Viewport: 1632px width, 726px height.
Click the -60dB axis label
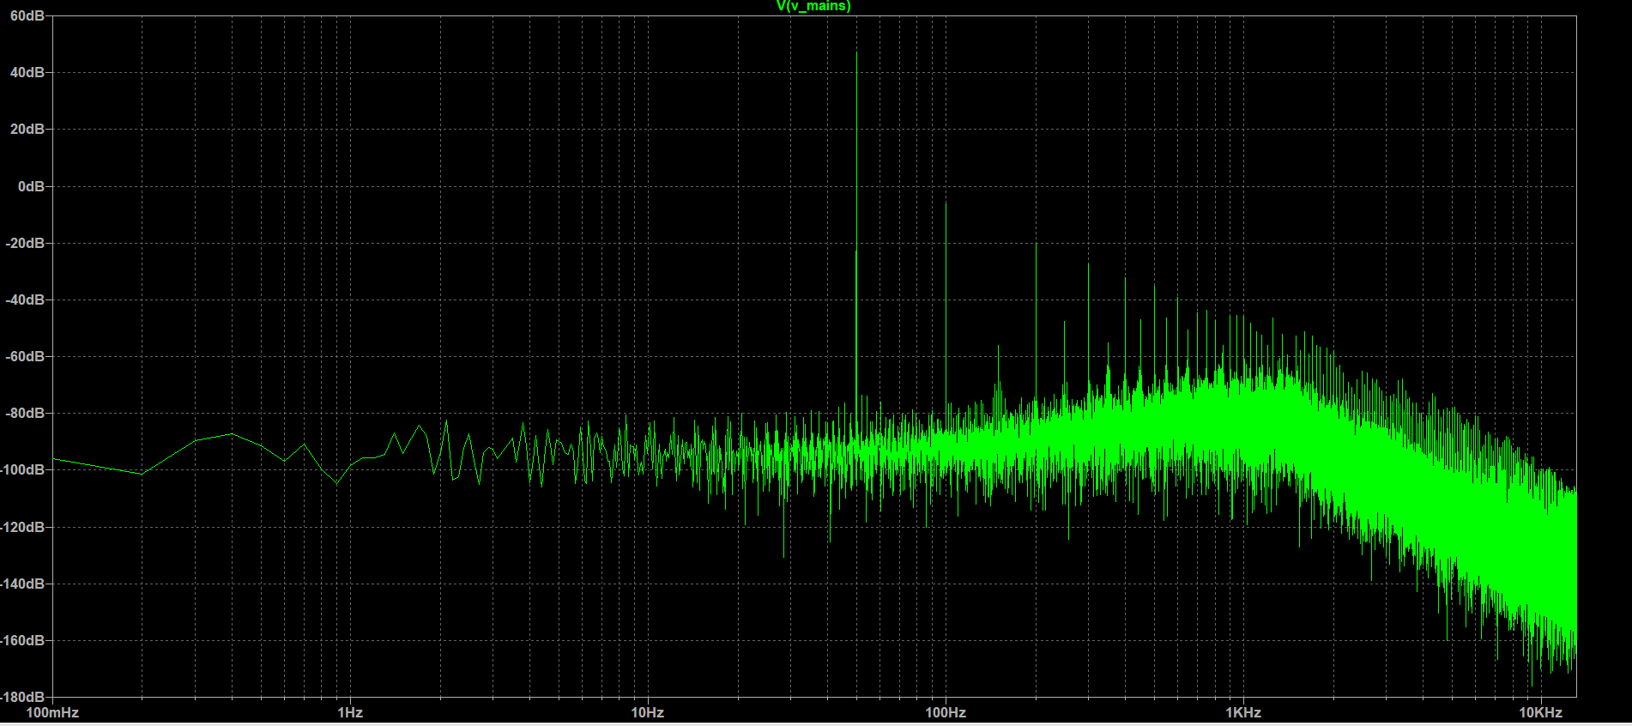pos(25,356)
